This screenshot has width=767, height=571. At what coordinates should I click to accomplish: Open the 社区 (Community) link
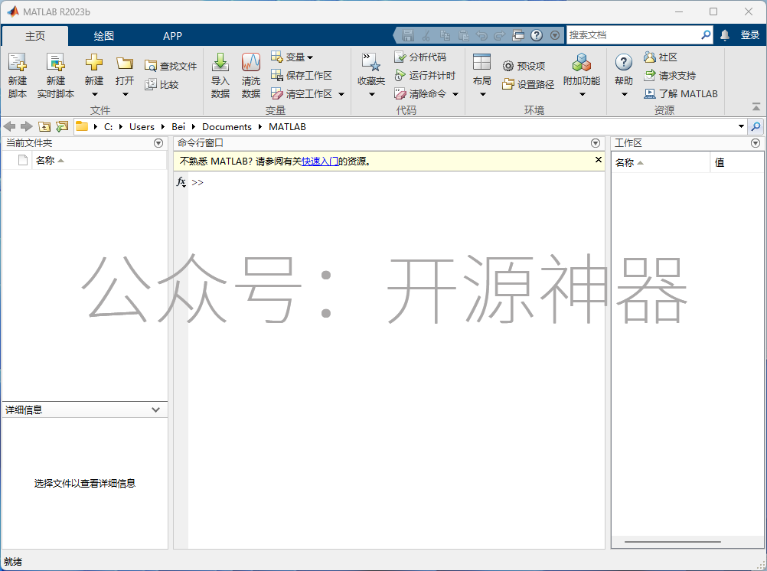661,57
